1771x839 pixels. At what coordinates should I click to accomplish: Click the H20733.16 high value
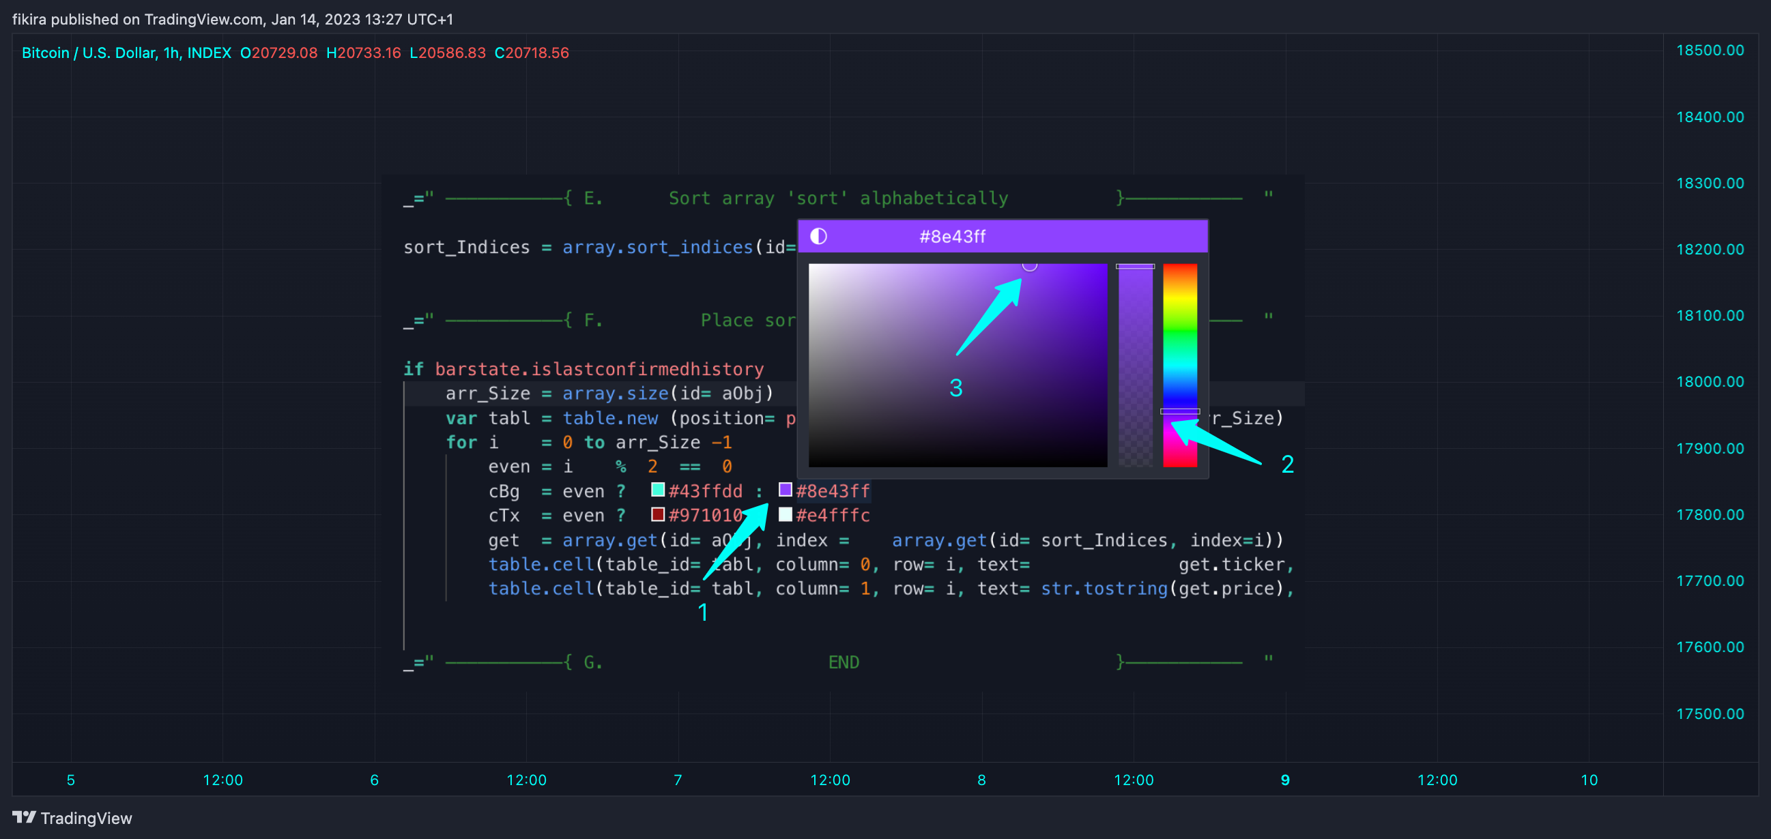[363, 53]
